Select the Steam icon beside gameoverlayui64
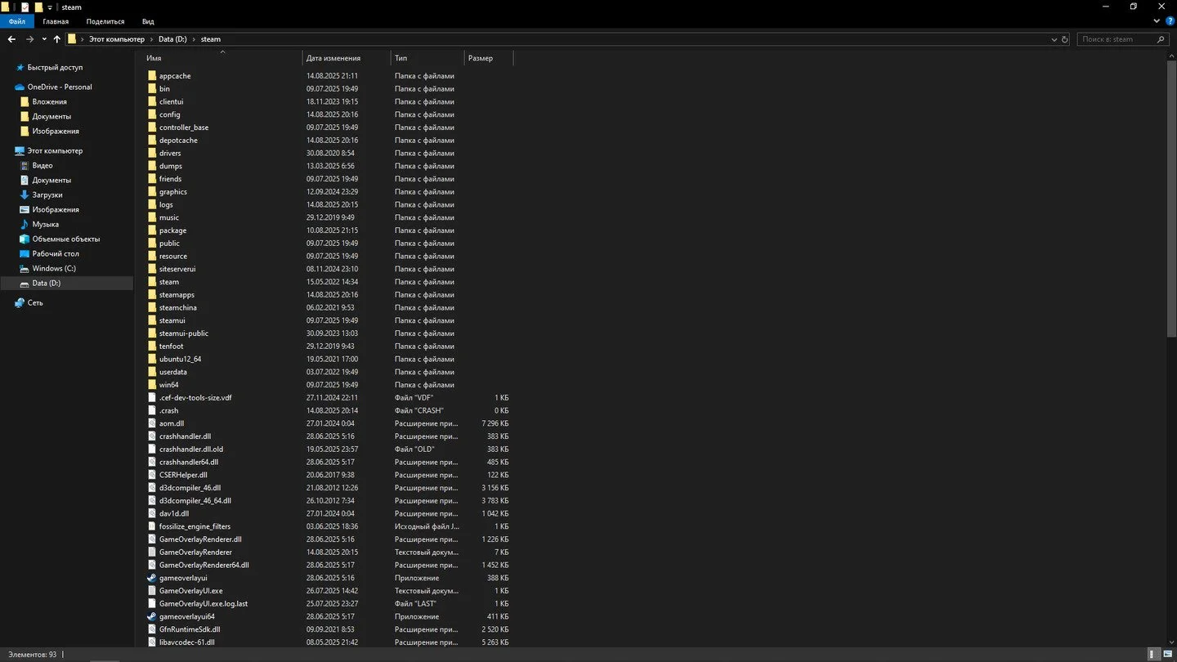 pos(151,616)
